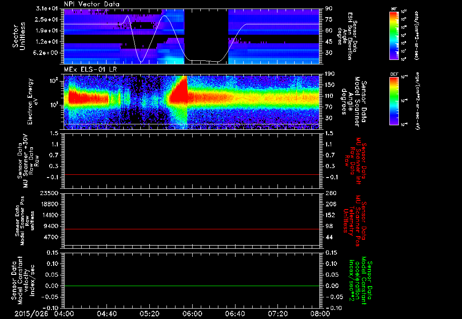This screenshot has width=462, height=319.
Task: Click the '190' scanner angle tick label
Action: [330, 74]
